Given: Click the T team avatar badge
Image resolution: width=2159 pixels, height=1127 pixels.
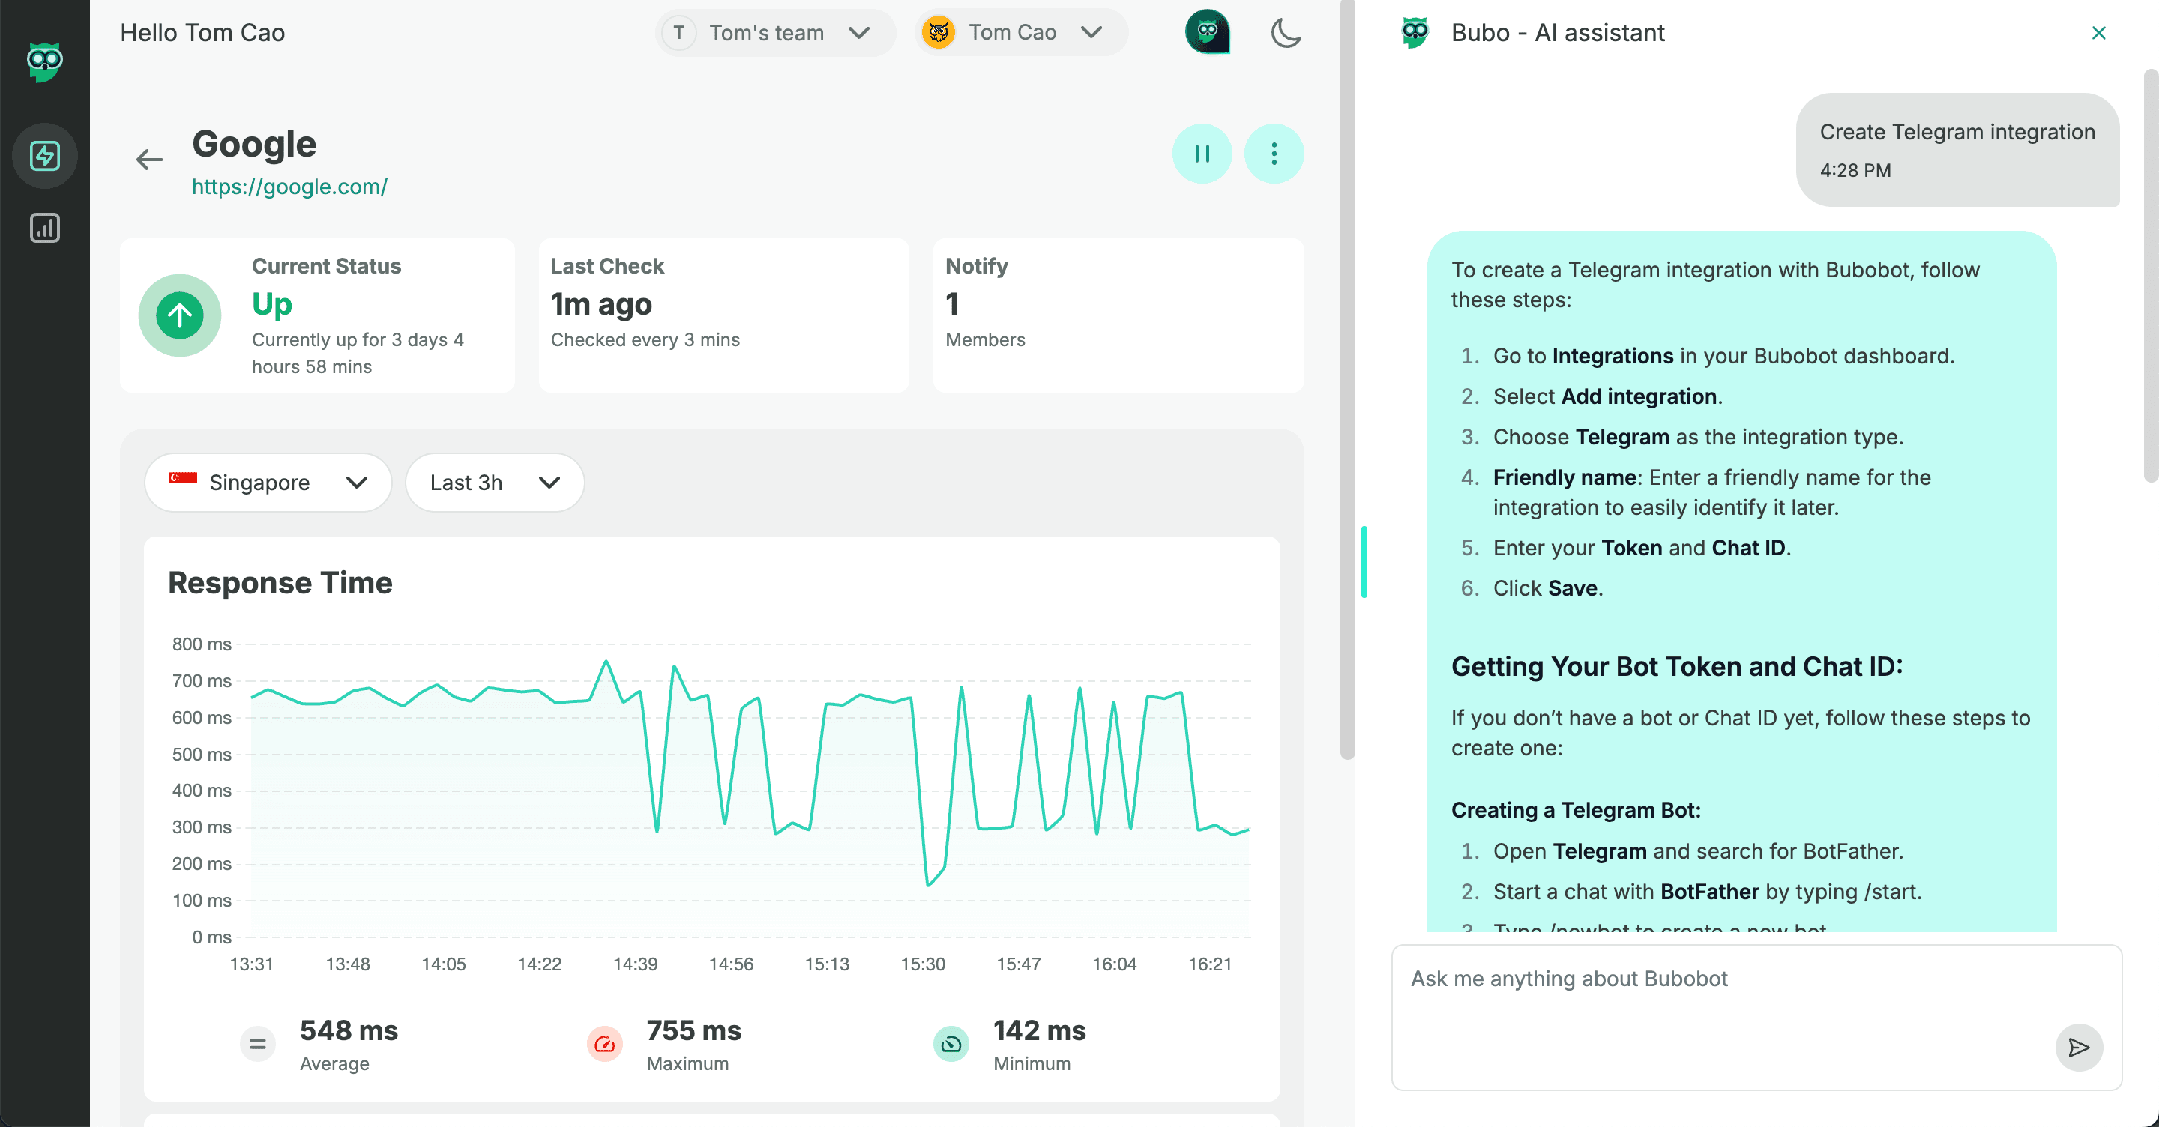Looking at the screenshot, I should click(679, 33).
